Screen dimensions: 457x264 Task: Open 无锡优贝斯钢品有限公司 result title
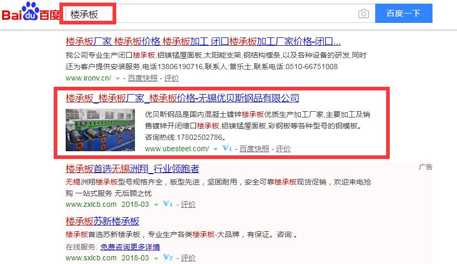pos(182,98)
